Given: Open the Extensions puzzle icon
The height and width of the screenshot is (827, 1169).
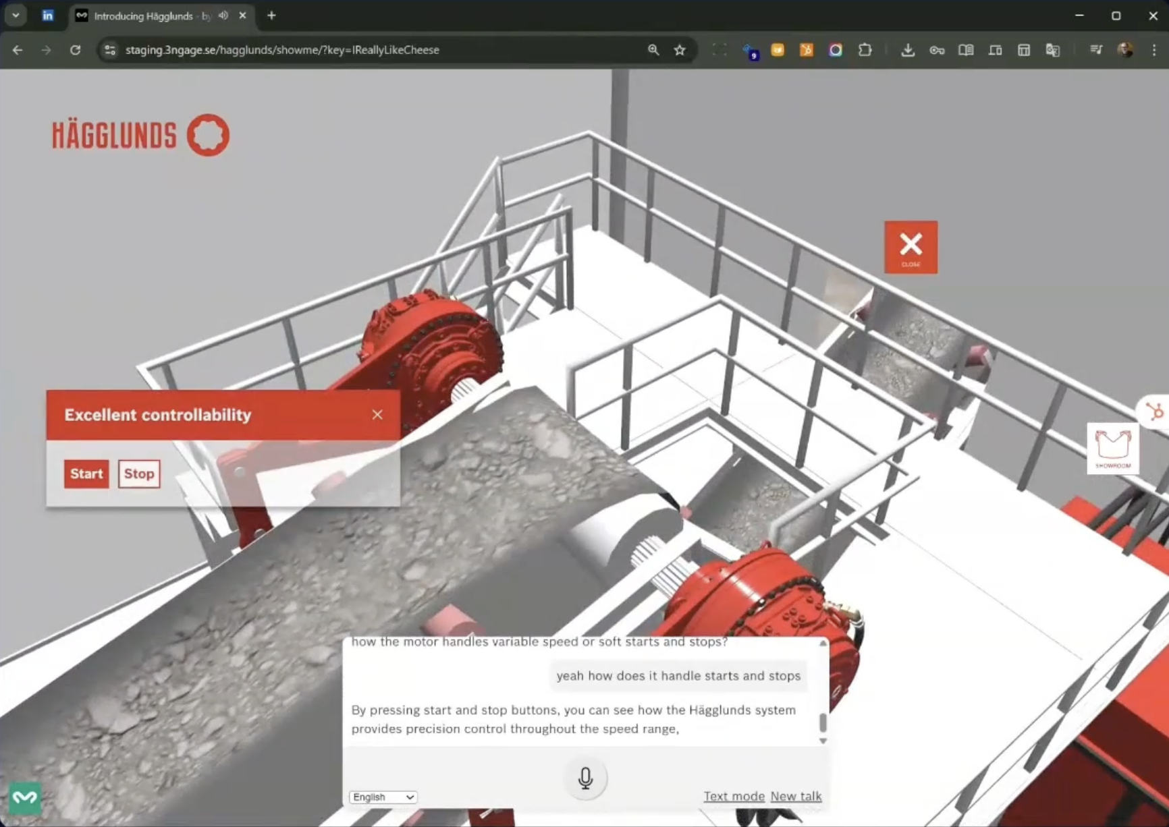Looking at the screenshot, I should click(x=865, y=50).
